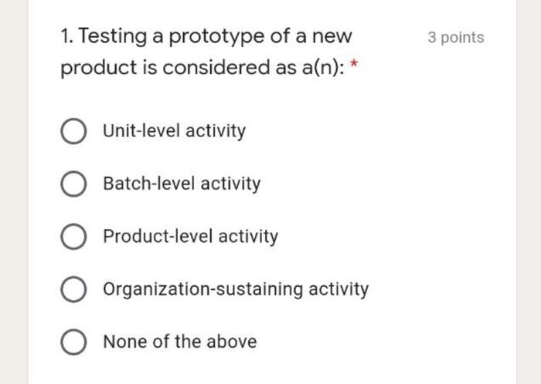Click the "Unit-level activity" option label
Viewport: 541px width, 384px height.
pyautogui.click(x=174, y=131)
